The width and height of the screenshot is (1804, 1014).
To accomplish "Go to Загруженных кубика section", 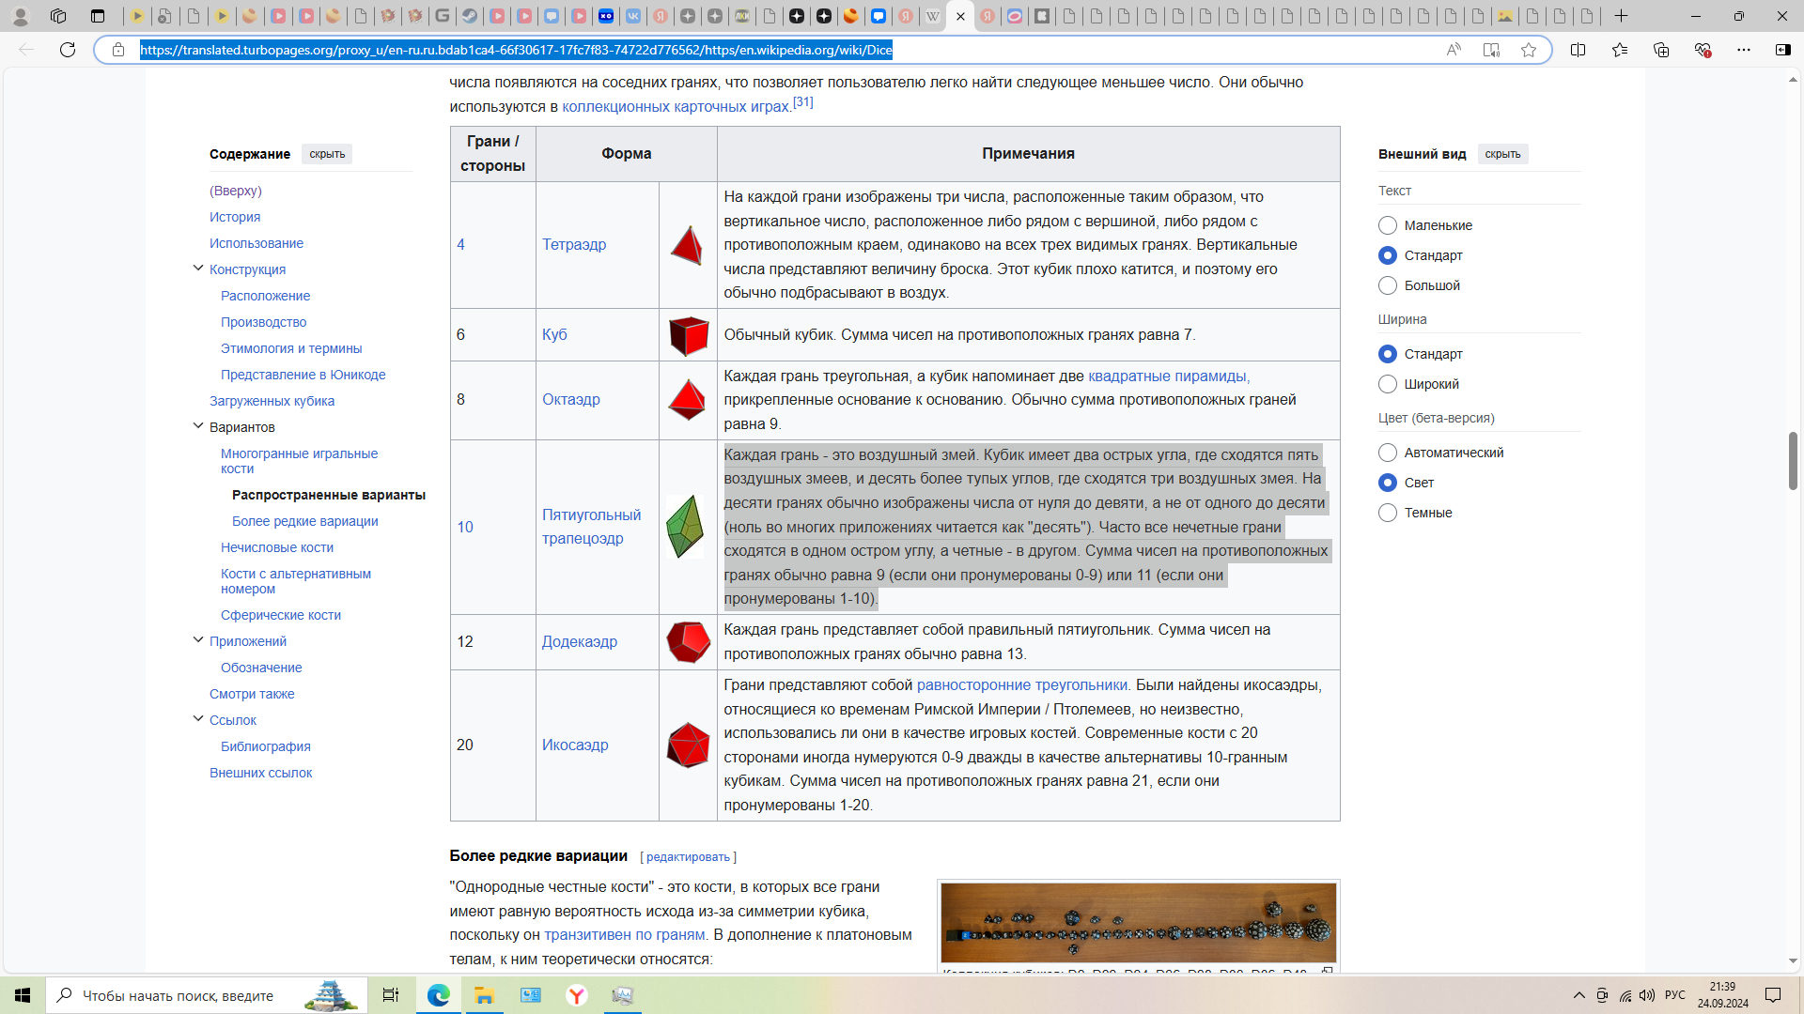I will point(272,401).
